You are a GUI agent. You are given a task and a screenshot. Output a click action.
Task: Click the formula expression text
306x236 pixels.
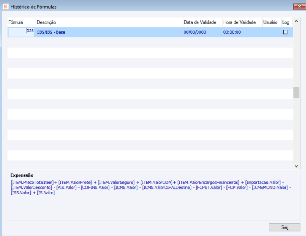click(x=151, y=188)
